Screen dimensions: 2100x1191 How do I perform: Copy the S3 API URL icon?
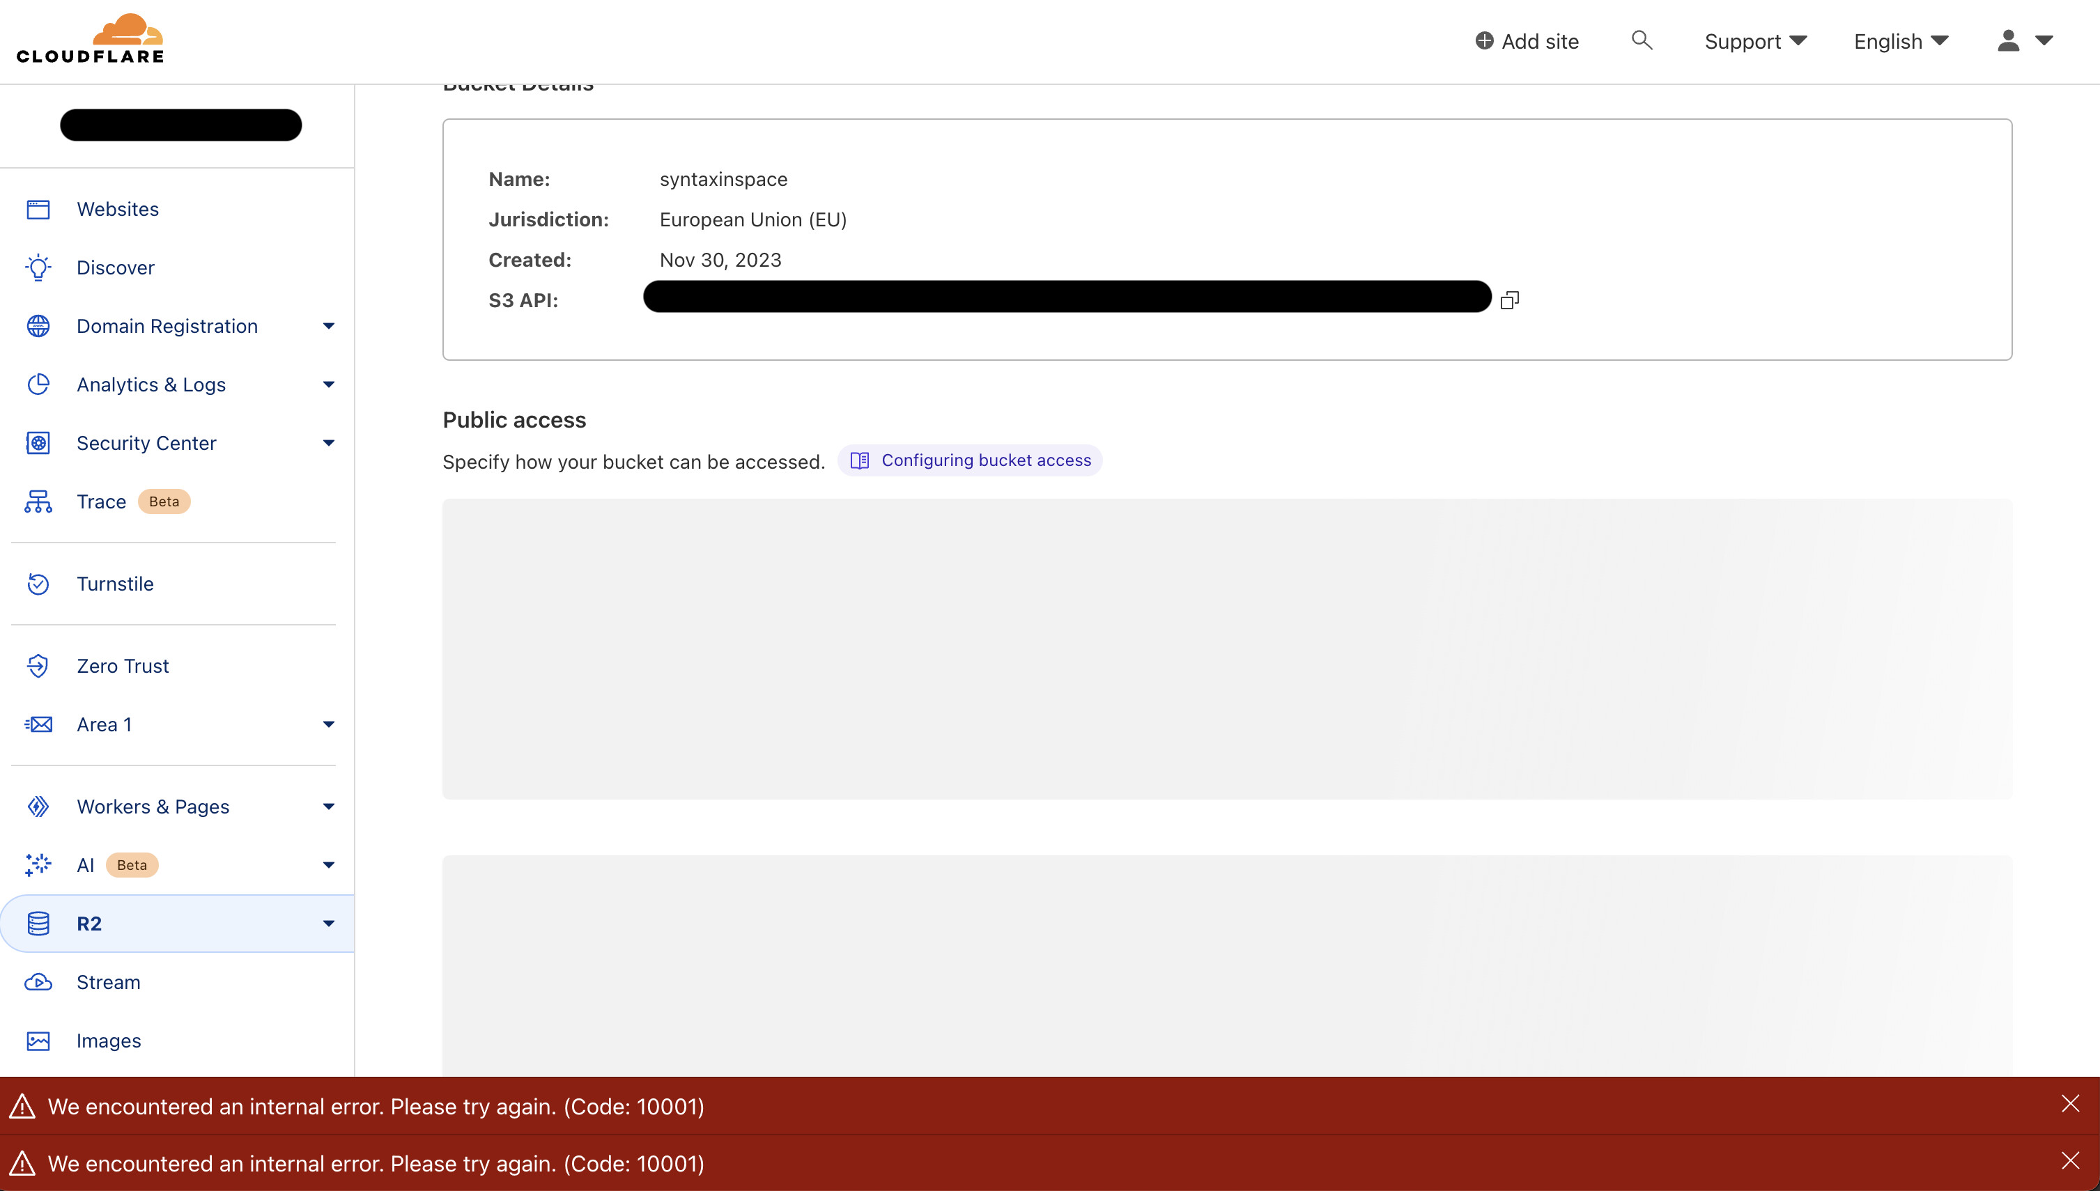1509,300
